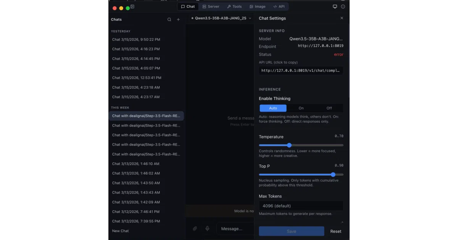This screenshot has width=458, height=240.
Task: Focus the Message input box
Action: (x=236, y=229)
